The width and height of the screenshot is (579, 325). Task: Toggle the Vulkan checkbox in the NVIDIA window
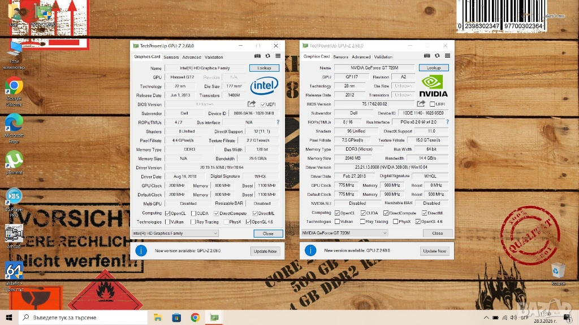(x=337, y=222)
